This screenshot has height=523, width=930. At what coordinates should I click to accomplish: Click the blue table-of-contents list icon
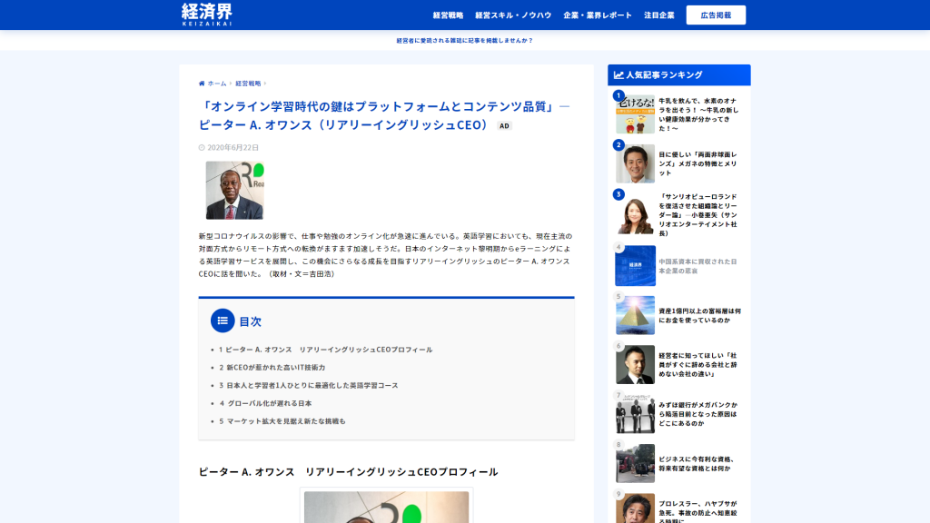pyautogui.click(x=223, y=321)
